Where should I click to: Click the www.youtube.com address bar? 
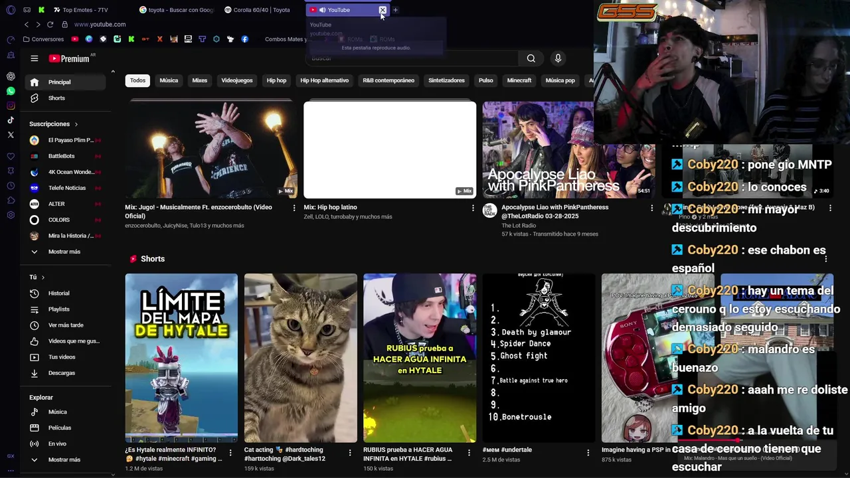(100, 25)
